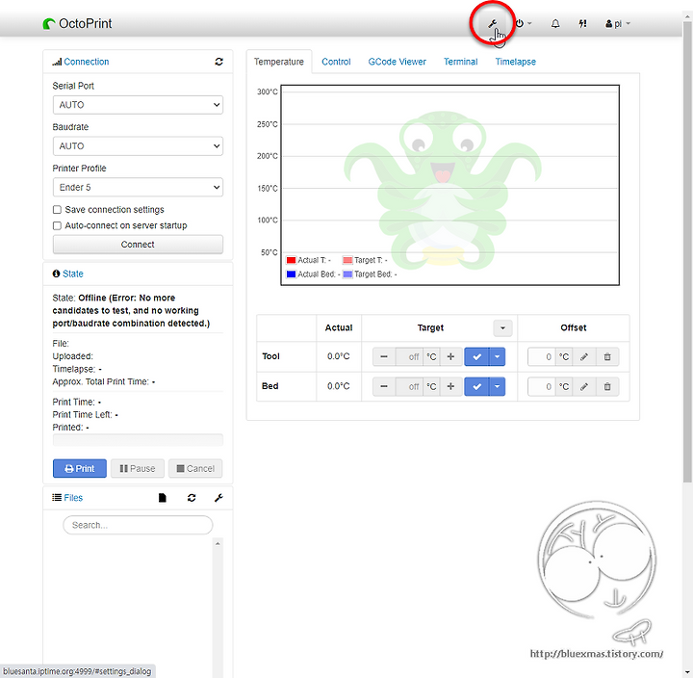Switch to the Terminal tab
Screen dimensions: 693x678
point(460,62)
